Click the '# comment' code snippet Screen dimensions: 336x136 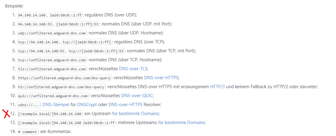coord(28,132)
